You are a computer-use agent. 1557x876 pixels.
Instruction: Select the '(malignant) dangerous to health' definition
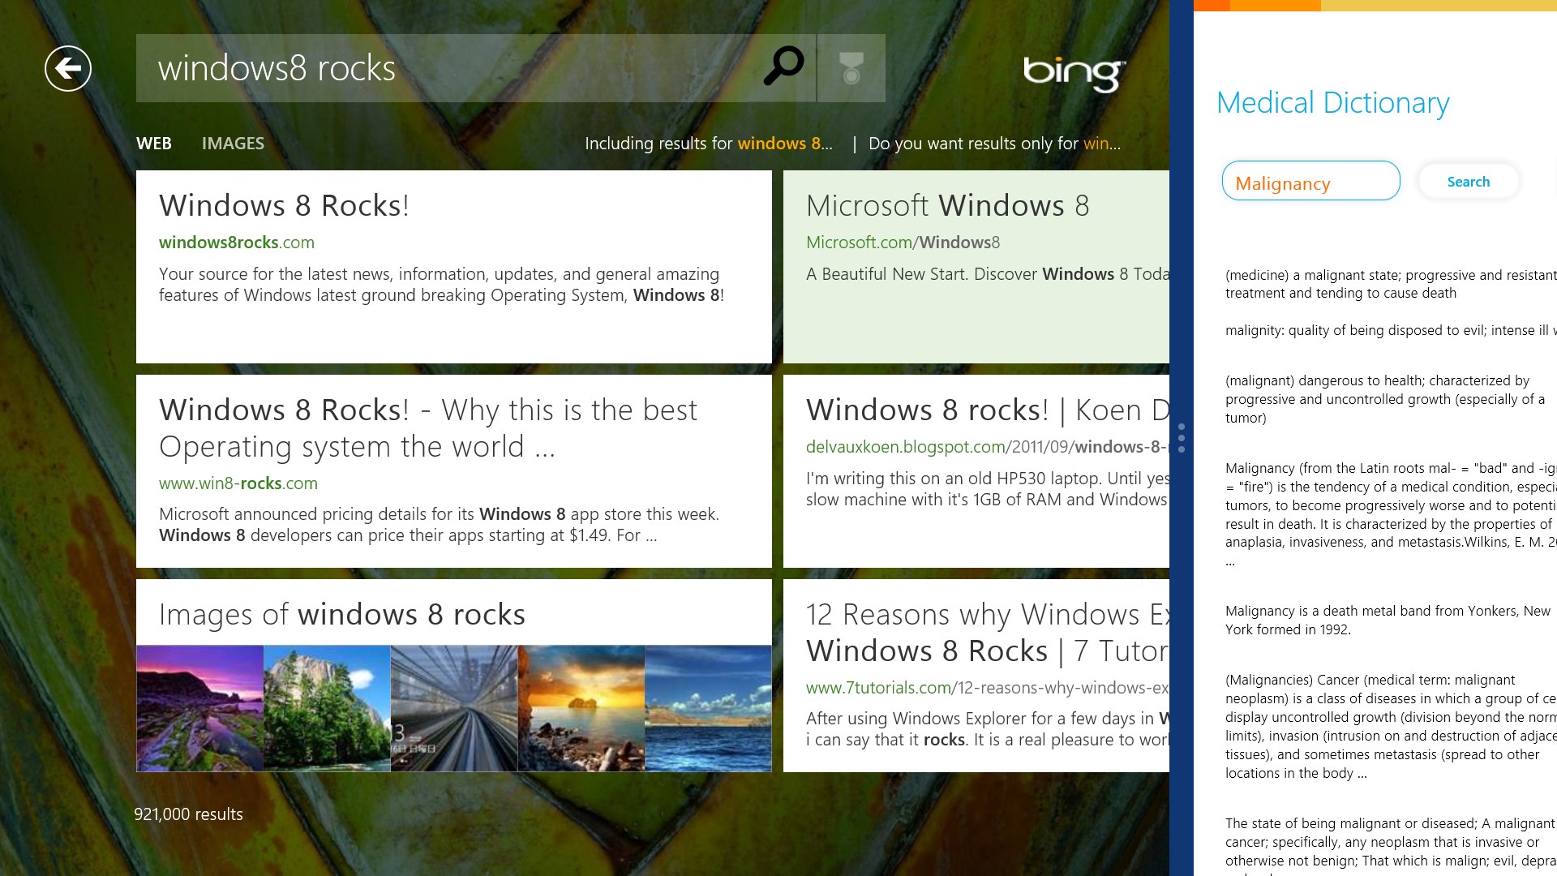coord(1385,399)
